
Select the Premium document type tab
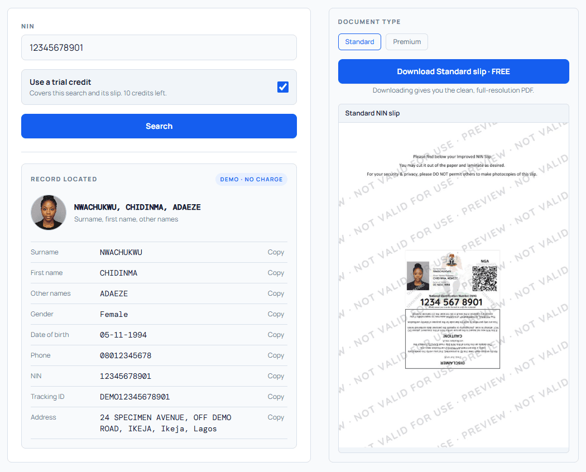407,42
